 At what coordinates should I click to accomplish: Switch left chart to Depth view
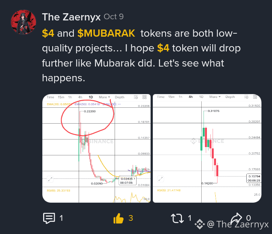pyautogui.click(x=120, y=97)
